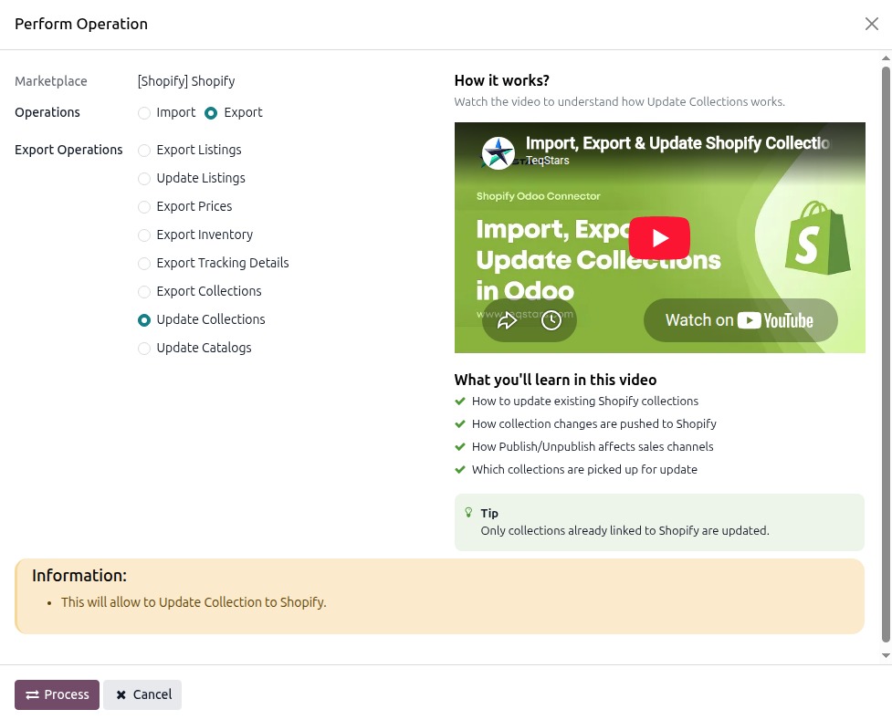Click 'Which collections are picked up for update'
Image resolution: width=892 pixels, height=720 pixels.
(x=584, y=469)
